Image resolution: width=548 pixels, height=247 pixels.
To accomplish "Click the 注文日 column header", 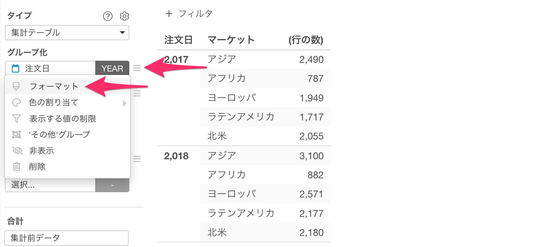I will 178,40.
